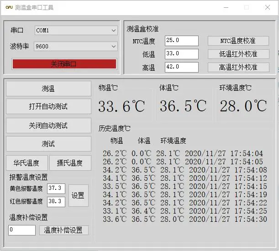This screenshot has height=251, width=279.
Task: Click the 报警温度设置 section label
Action: (x=28, y=177)
